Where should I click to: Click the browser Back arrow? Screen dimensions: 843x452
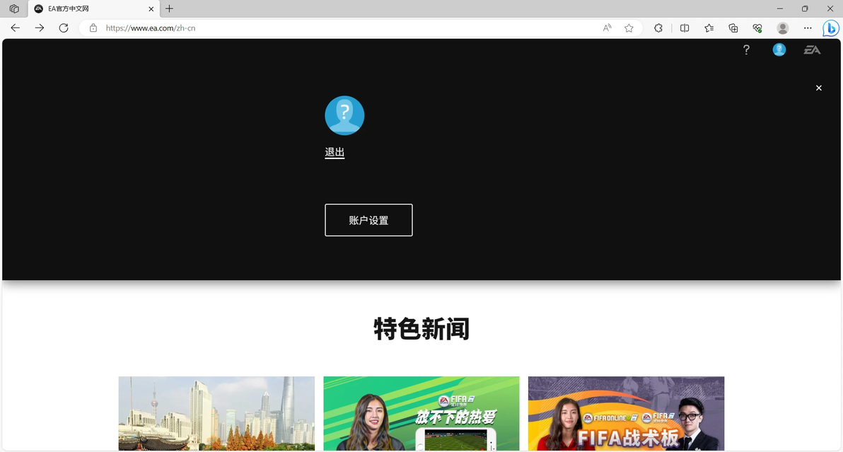pyautogui.click(x=15, y=28)
